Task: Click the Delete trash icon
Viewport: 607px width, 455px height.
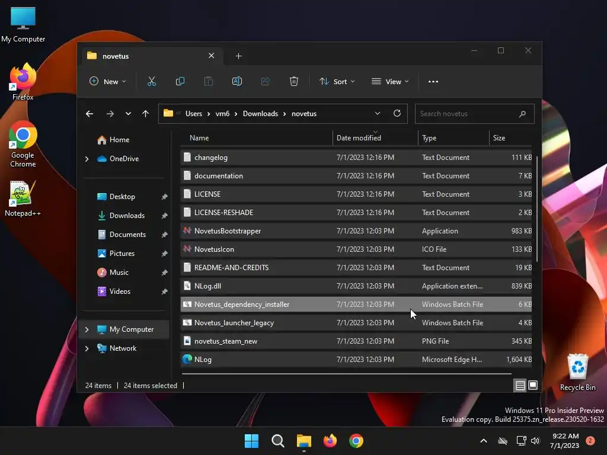Action: click(x=294, y=81)
